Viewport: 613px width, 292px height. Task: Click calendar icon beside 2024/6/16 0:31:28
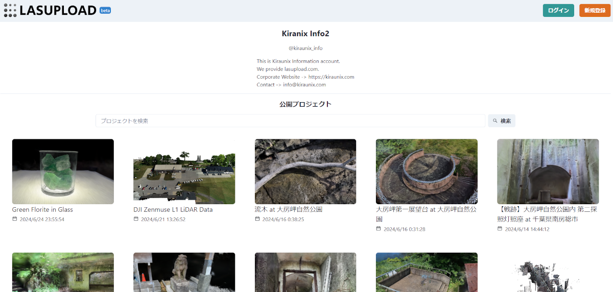tap(379, 229)
